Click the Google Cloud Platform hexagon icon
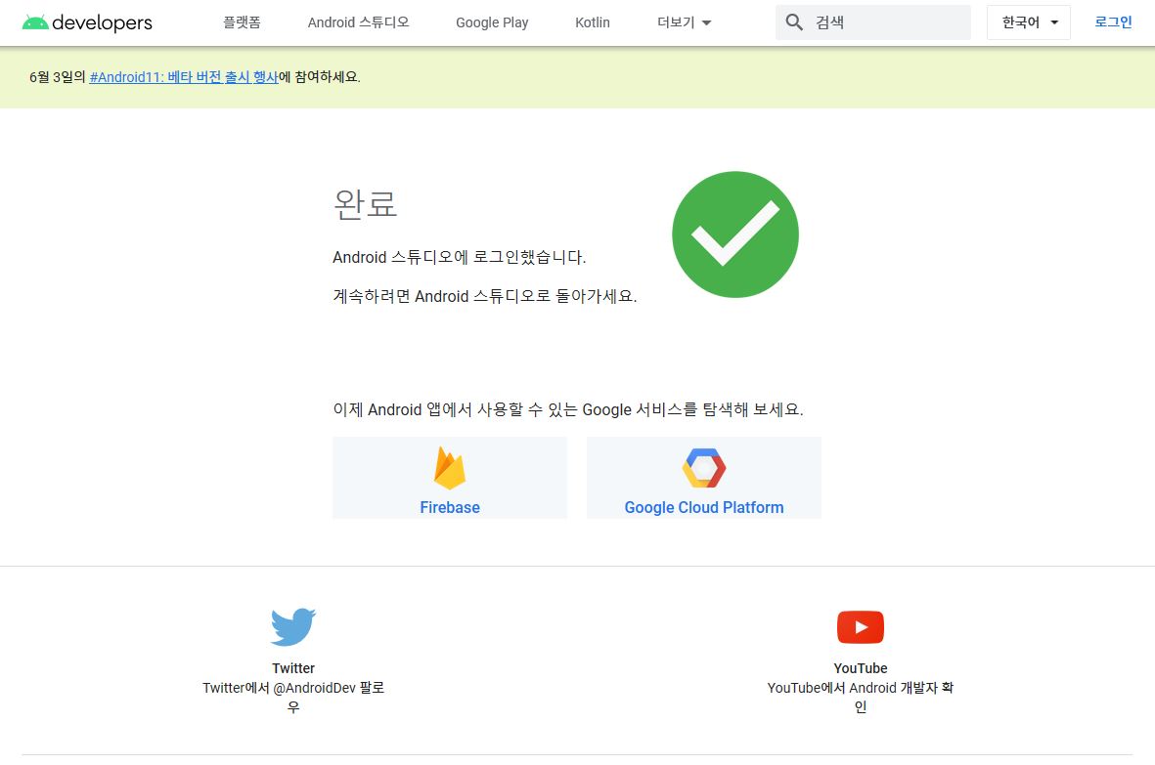Image resolution: width=1155 pixels, height=765 pixels. point(704,468)
